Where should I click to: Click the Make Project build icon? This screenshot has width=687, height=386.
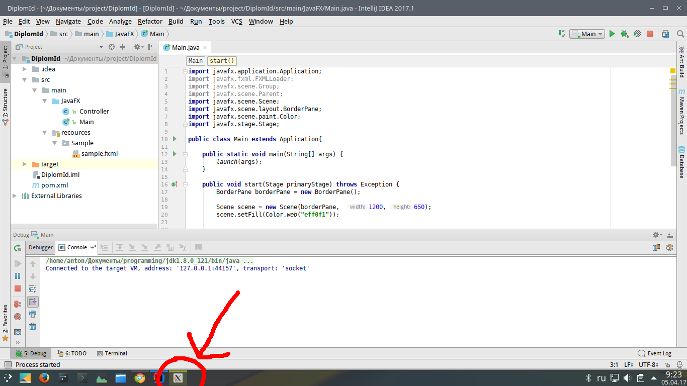tap(562, 34)
